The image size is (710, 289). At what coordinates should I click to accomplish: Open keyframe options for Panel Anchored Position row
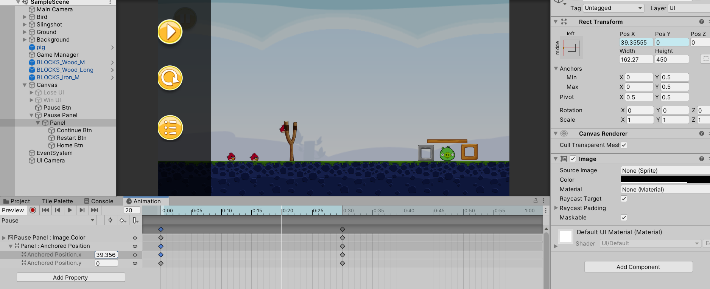pyautogui.click(x=135, y=246)
